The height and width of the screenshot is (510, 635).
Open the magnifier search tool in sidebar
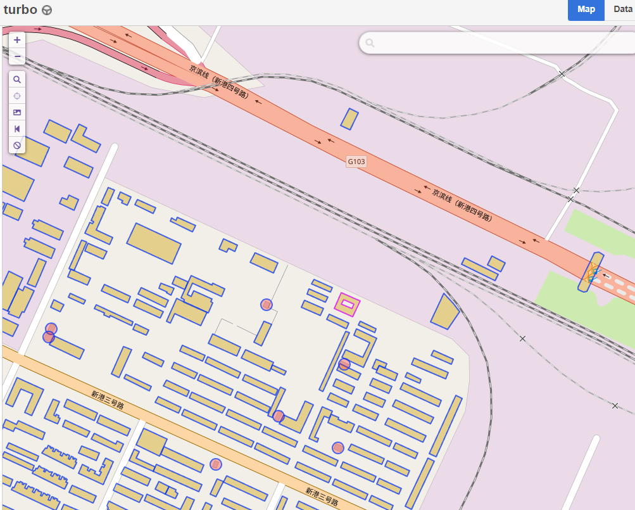click(17, 79)
